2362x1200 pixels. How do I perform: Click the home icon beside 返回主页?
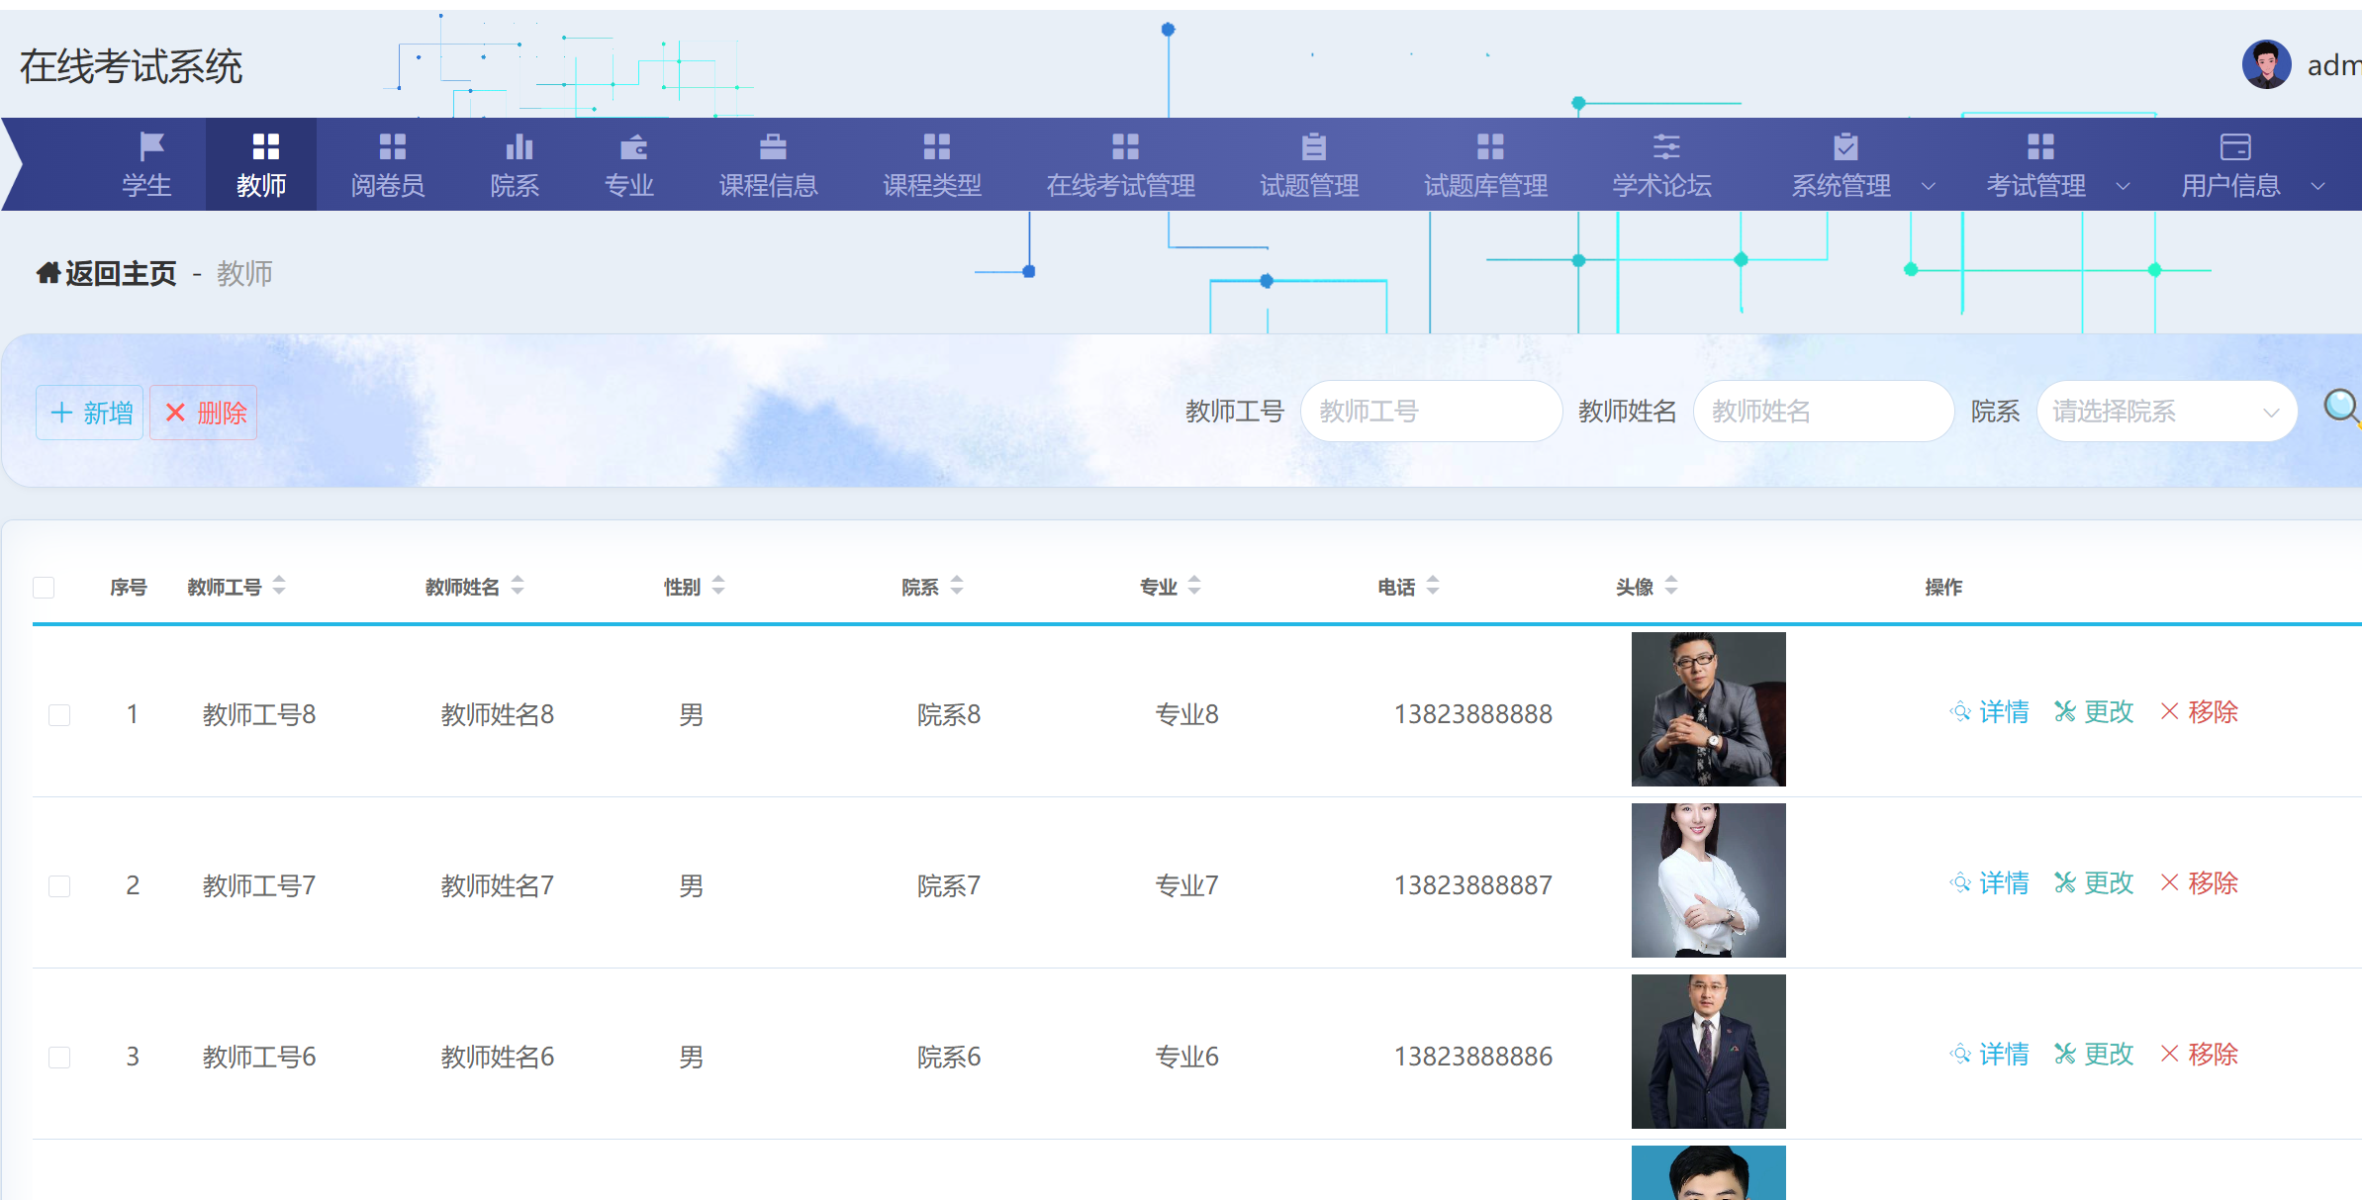47,273
